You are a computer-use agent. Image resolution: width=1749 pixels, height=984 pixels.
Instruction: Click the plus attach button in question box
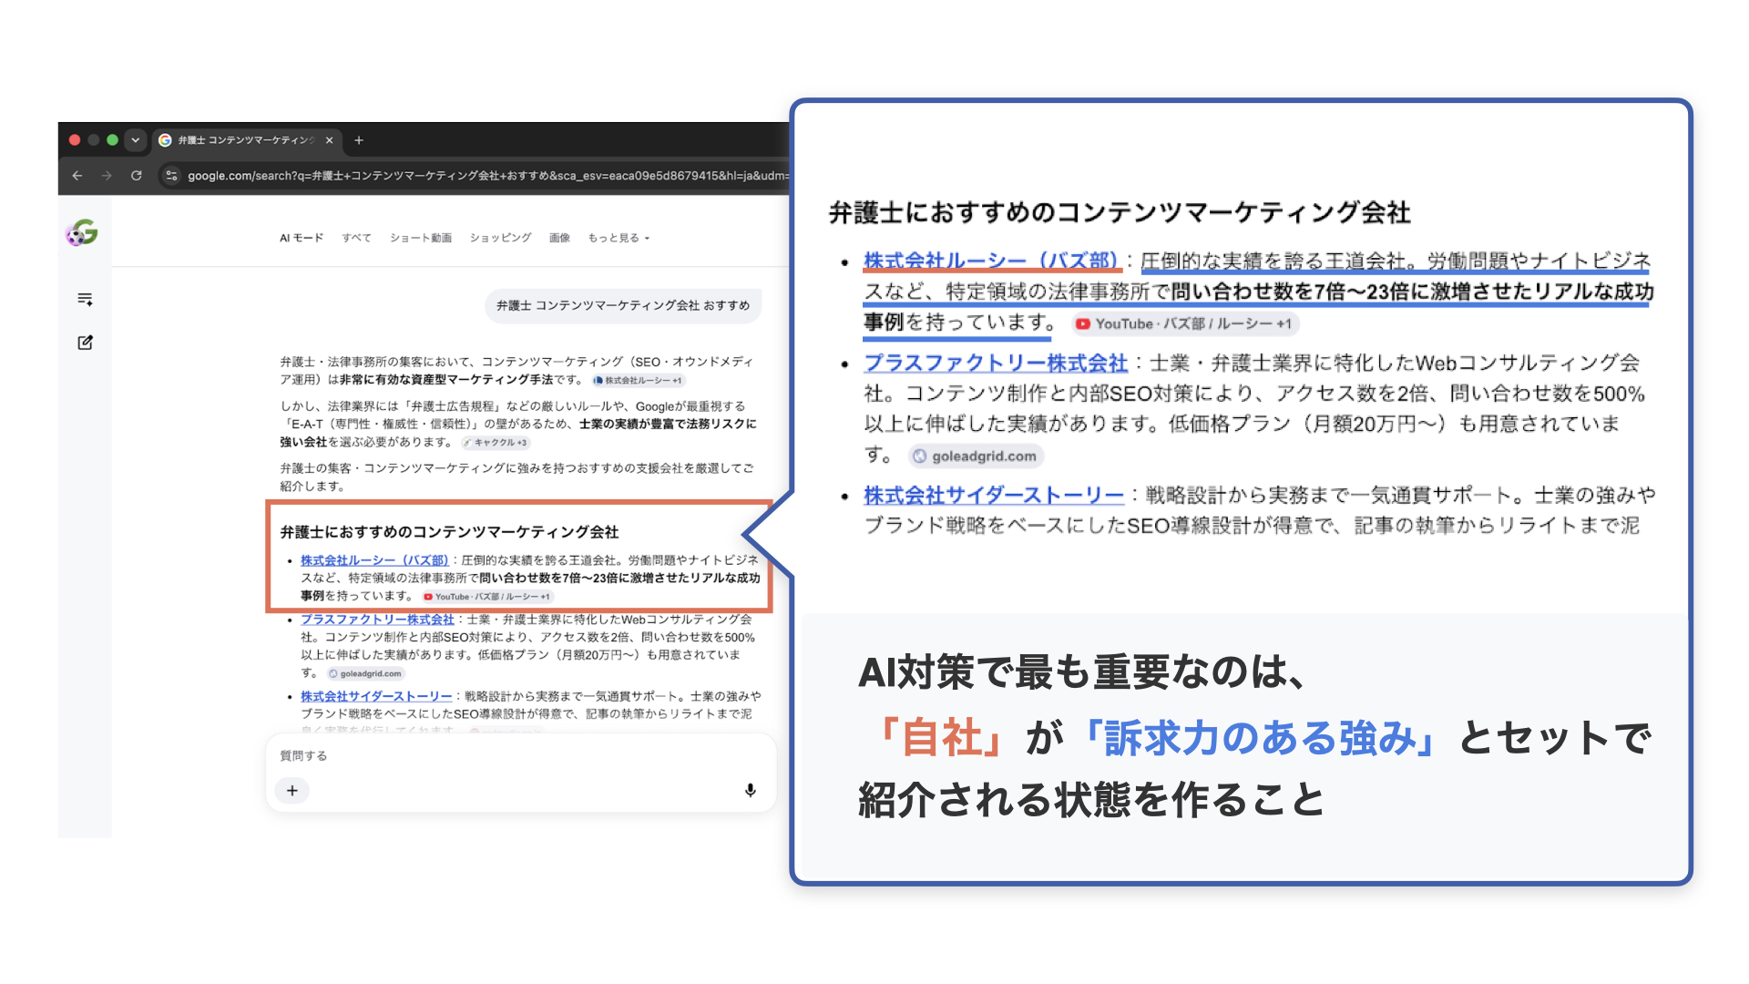pos(292,791)
